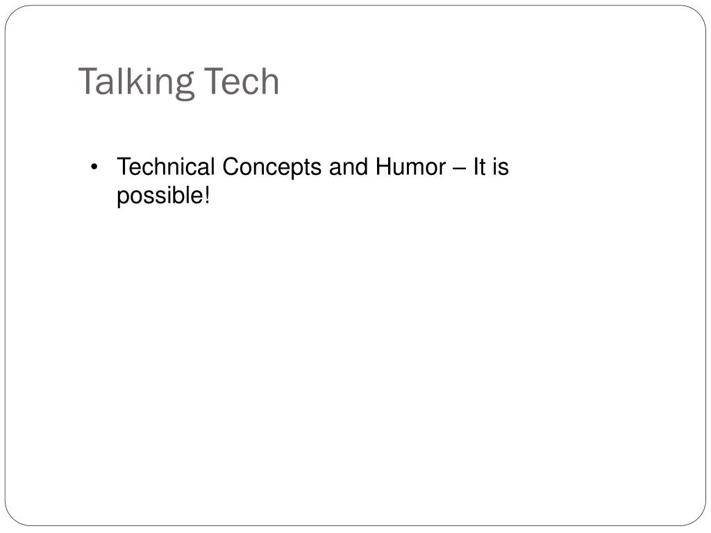Click the empty slide area below bullet text
Image resolution: width=711 pixels, height=533 pixels.
[355, 353]
